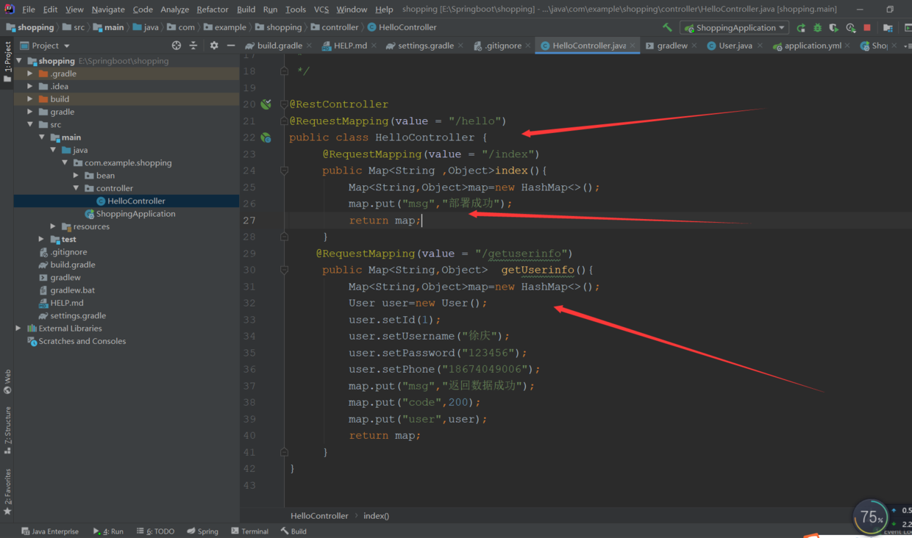This screenshot has height=538, width=912.
Task: Open the ShoppingApplication run configuration dropdown
Action: pyautogui.click(x=735, y=28)
